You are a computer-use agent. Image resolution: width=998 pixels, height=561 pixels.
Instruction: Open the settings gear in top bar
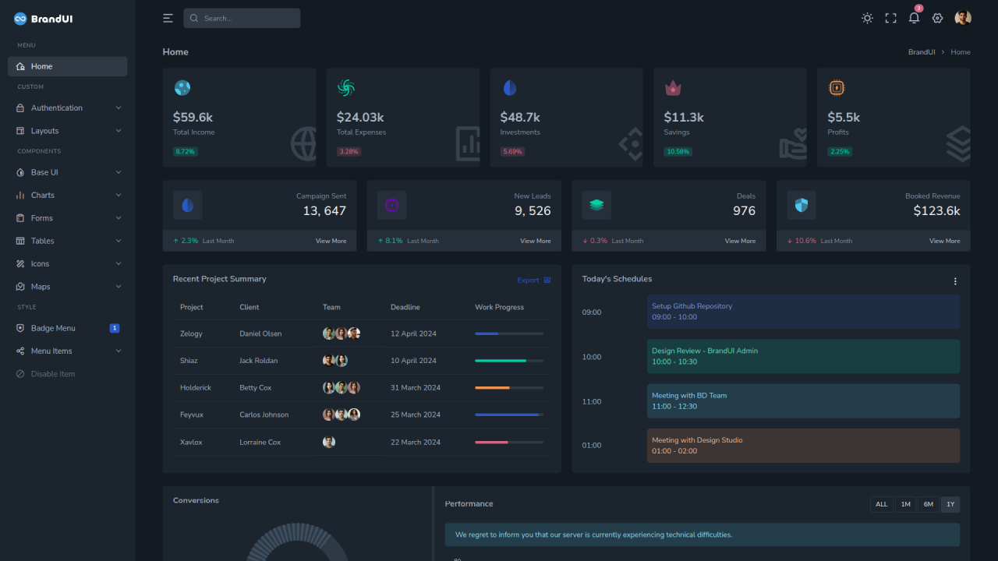pos(937,18)
